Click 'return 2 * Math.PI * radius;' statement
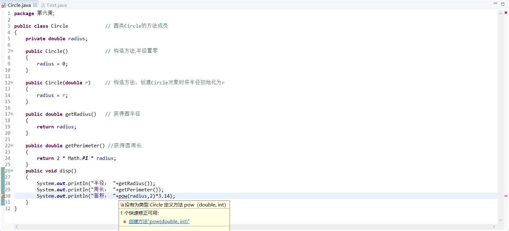The width and height of the screenshot is (509, 231). click(76, 158)
